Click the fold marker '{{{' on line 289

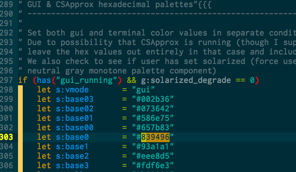point(204,4)
